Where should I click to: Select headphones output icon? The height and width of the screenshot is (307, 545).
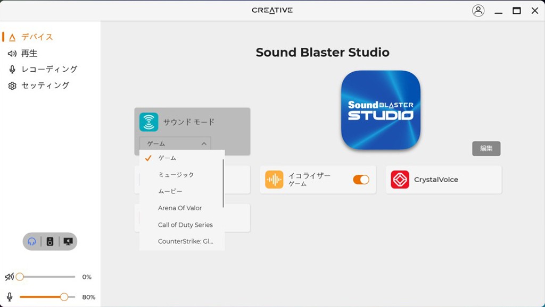[32, 242]
